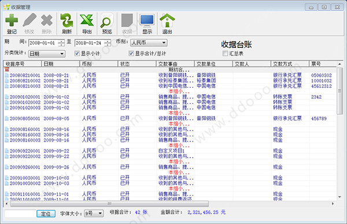Minimize the 收据管理 window
Screen dimensions: 347x224
coord(311,7)
